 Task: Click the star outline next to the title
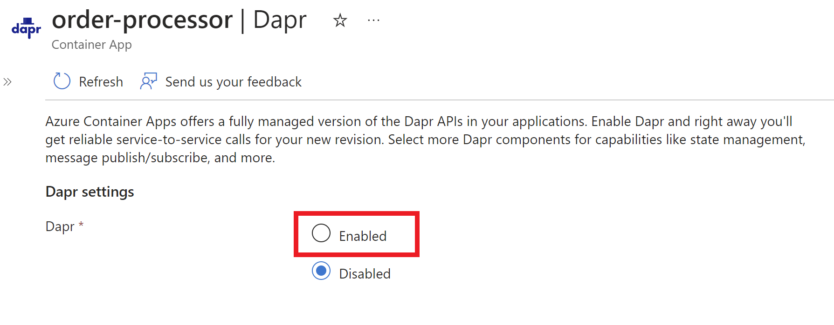340,20
